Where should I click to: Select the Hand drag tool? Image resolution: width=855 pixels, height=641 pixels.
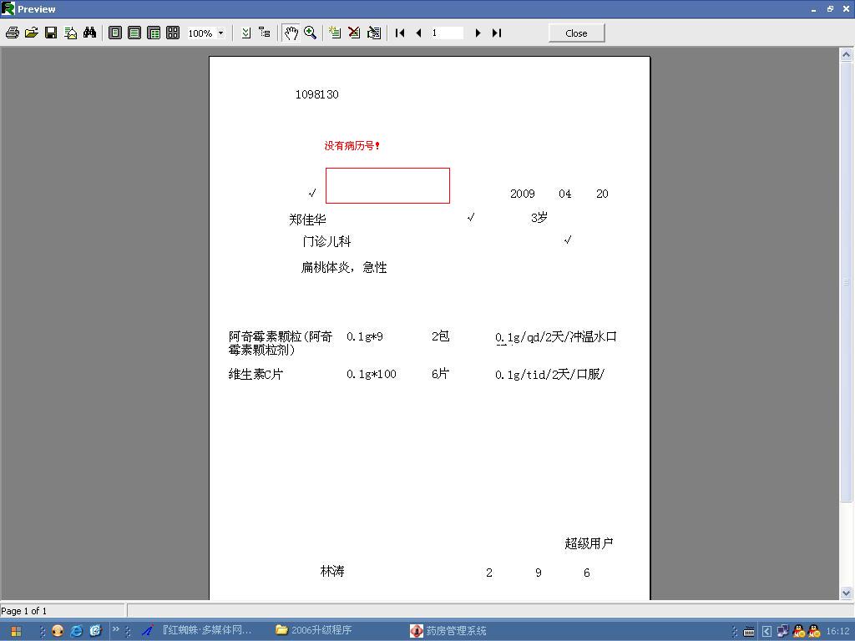point(291,33)
